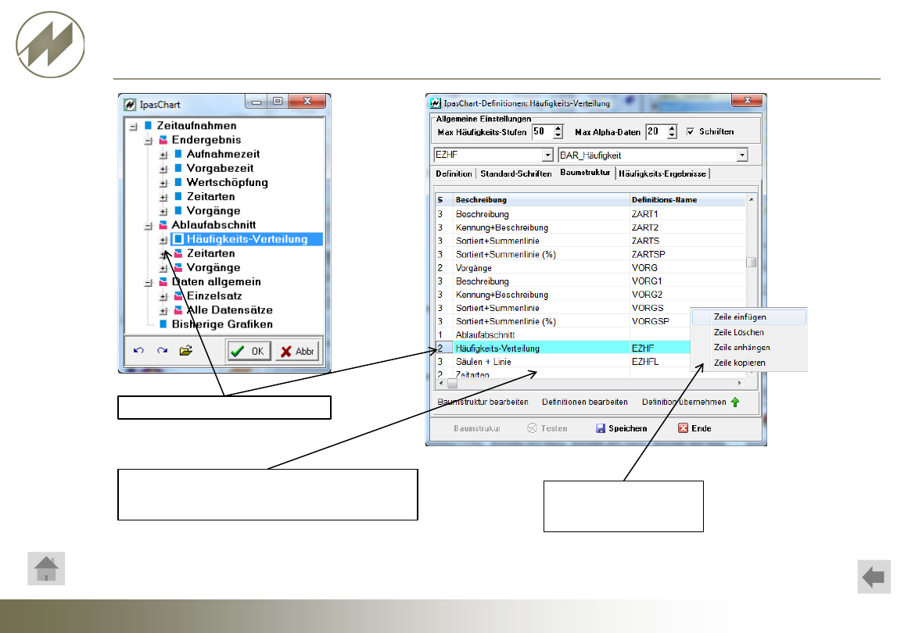Click the redo arrow icon in IpasChart
915x633 pixels.
[162, 350]
